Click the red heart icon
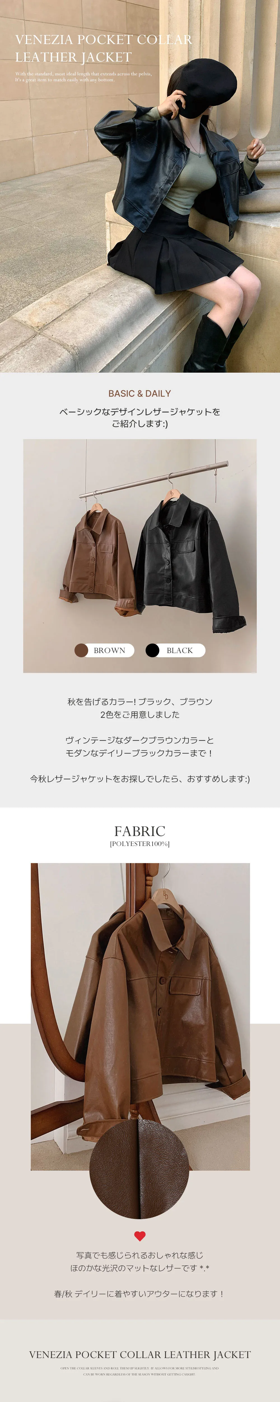 [x=140, y=1236]
